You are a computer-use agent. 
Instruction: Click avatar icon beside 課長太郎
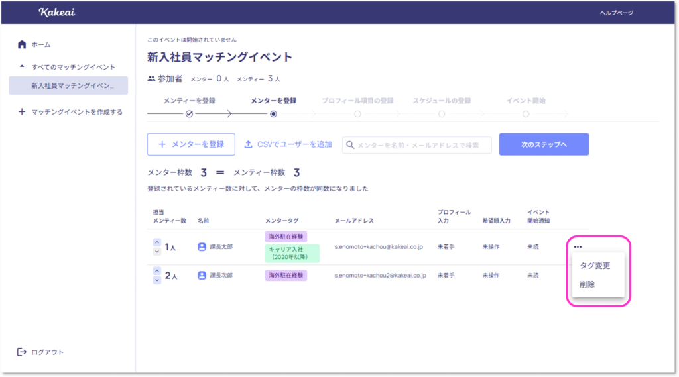click(x=202, y=247)
